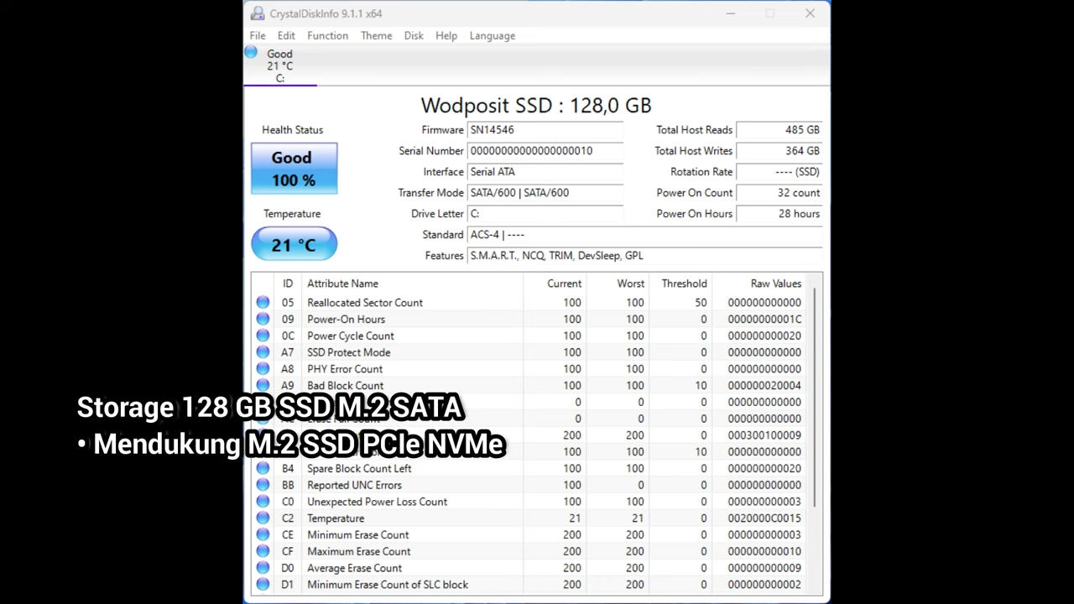Click the blue health indicator beside Reallocated Sector Count
Screen dimensions: 1074x604
(x=263, y=302)
